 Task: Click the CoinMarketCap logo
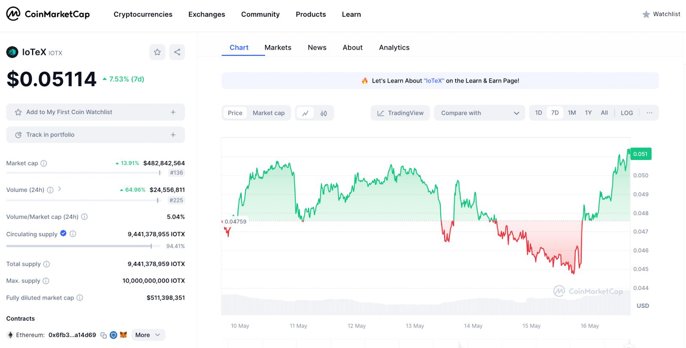[48, 14]
